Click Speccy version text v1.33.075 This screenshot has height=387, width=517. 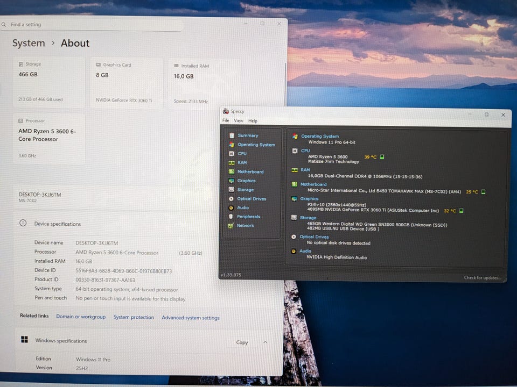click(231, 275)
